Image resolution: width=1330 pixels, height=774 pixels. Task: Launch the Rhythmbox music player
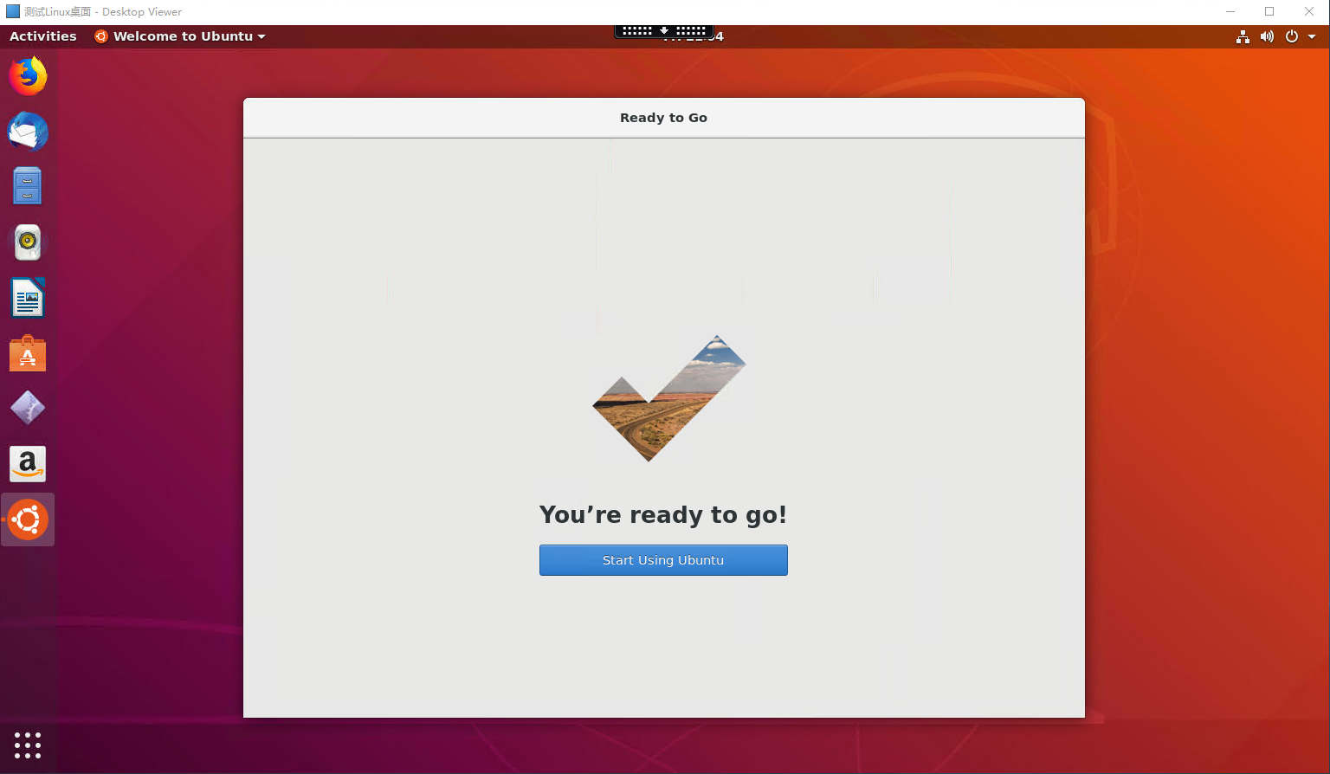[x=27, y=242]
